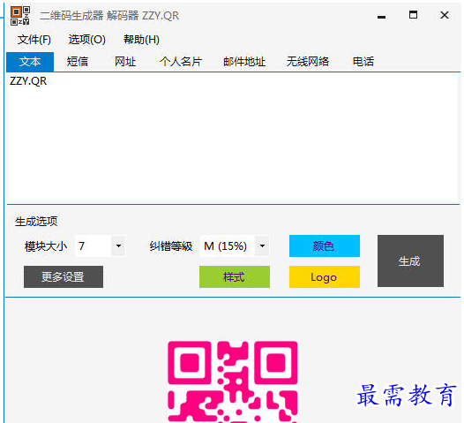Go to the 邮件地址 tab

[x=244, y=62]
